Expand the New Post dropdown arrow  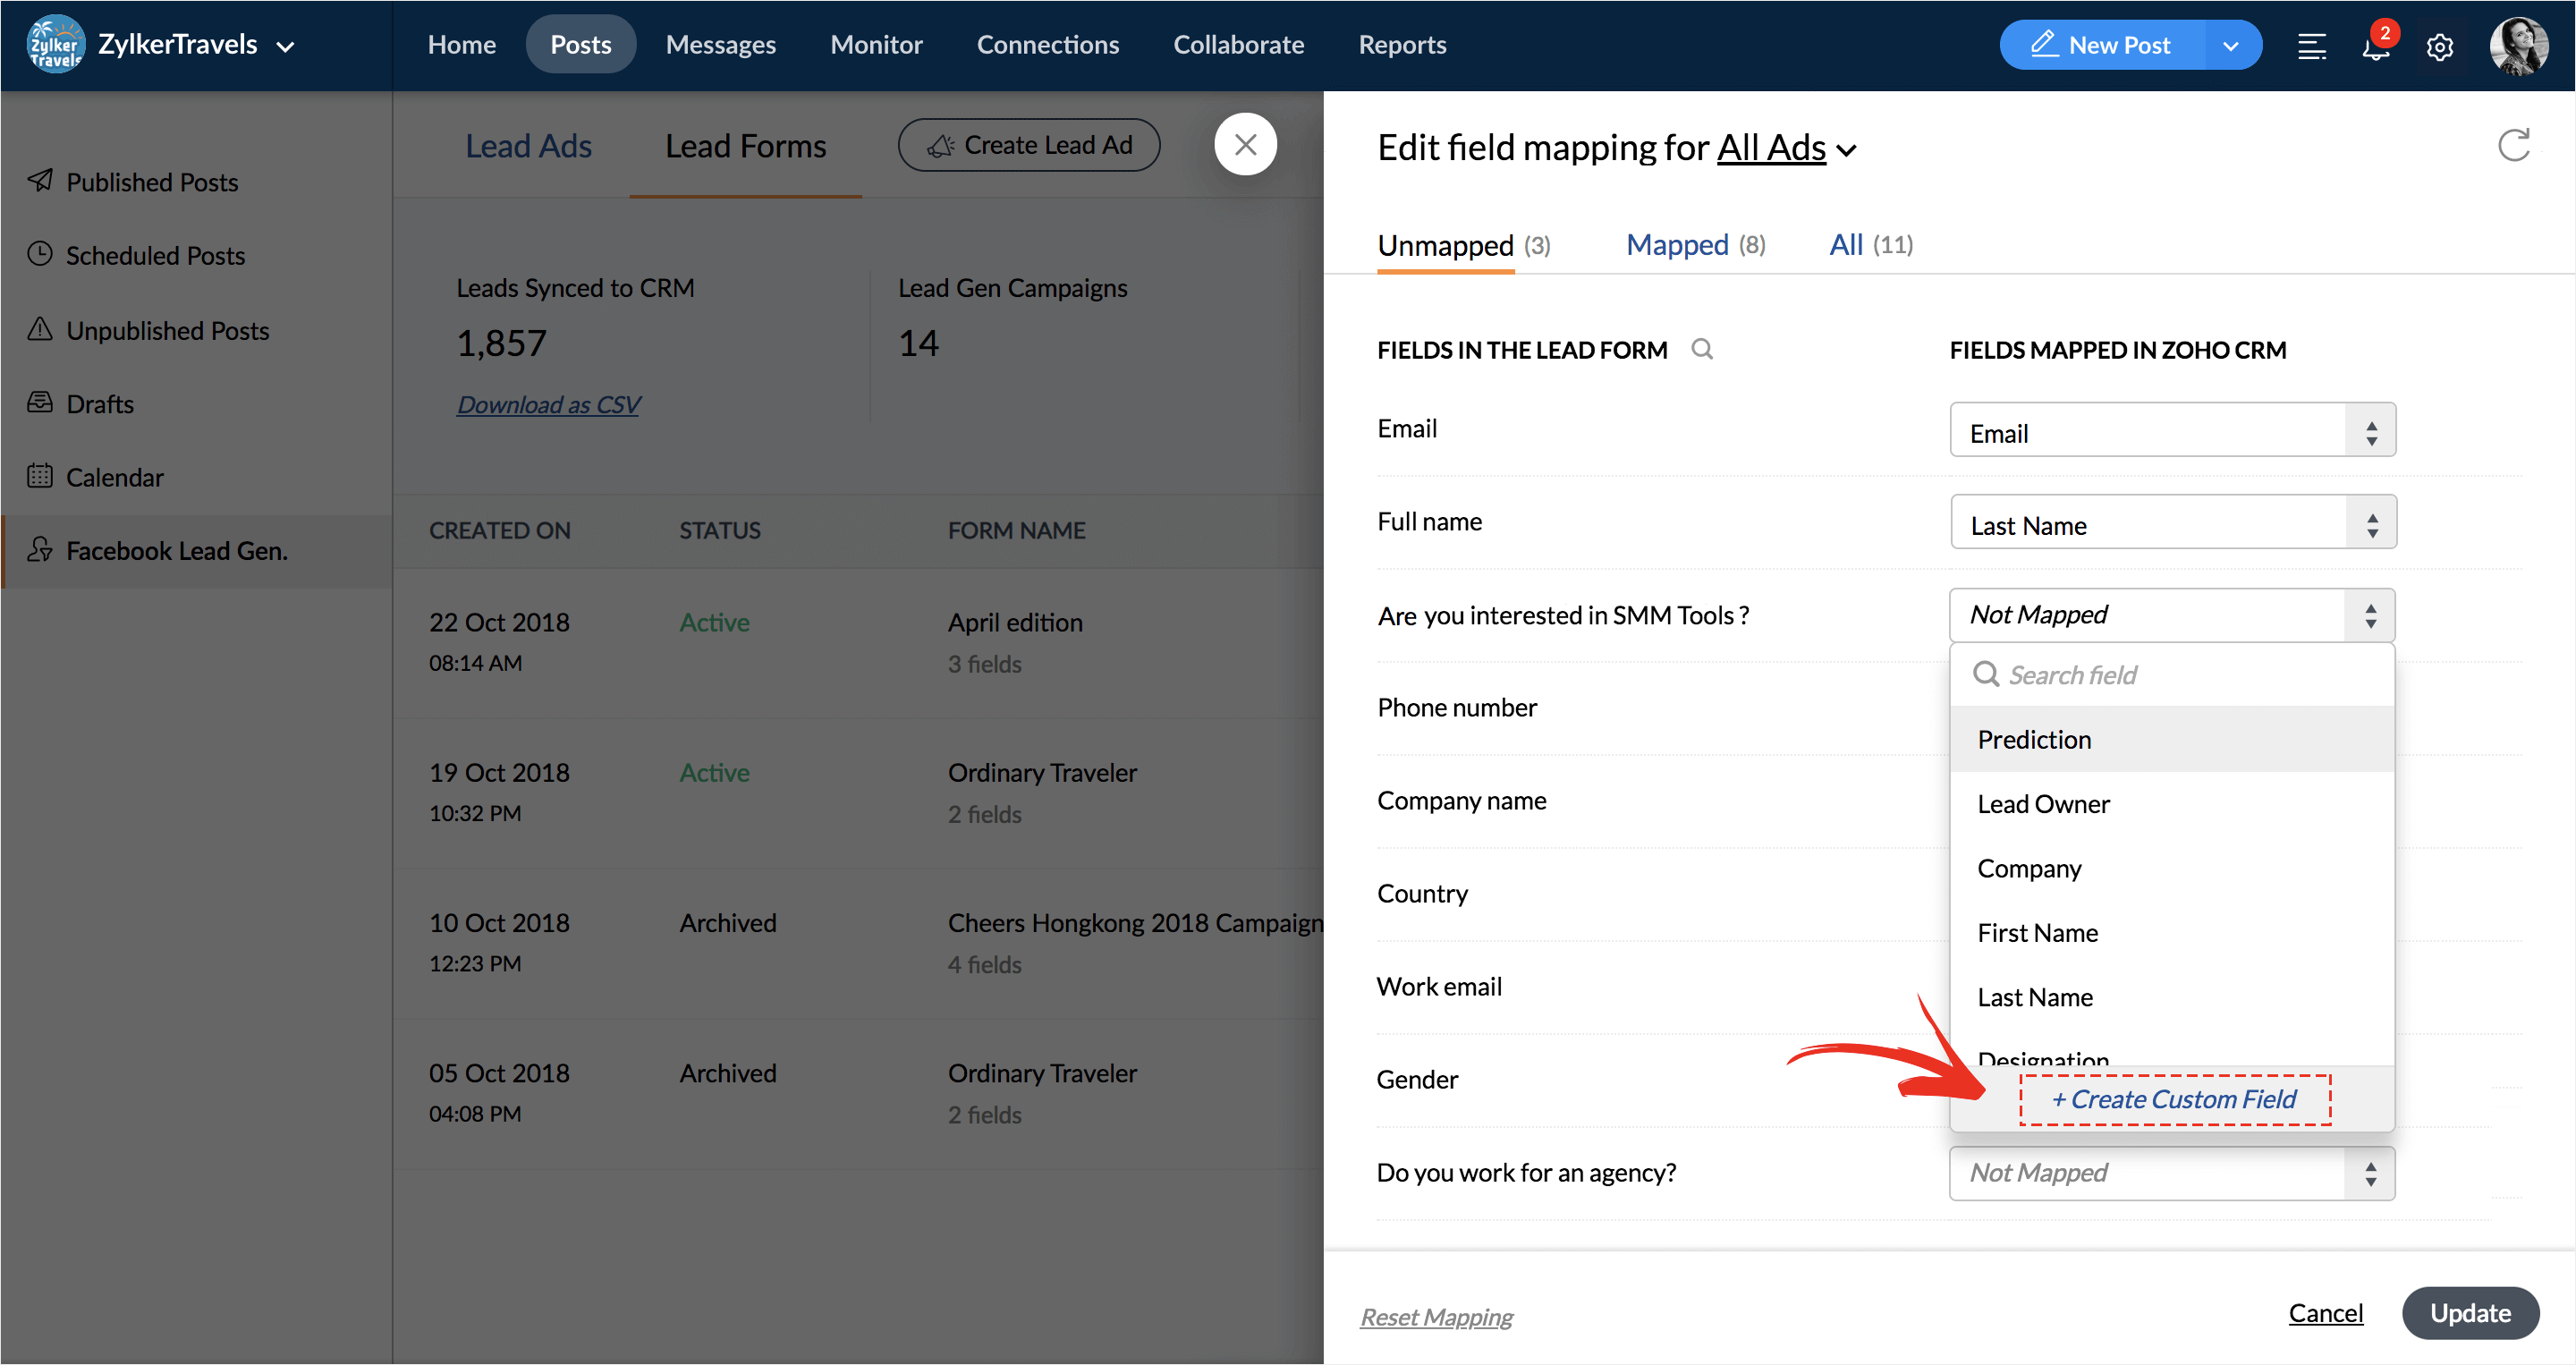click(2231, 46)
